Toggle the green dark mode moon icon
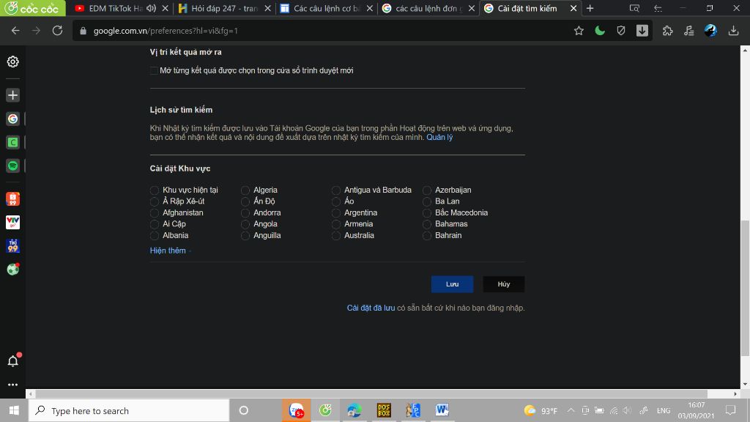The height and width of the screenshot is (422, 750). [x=600, y=31]
